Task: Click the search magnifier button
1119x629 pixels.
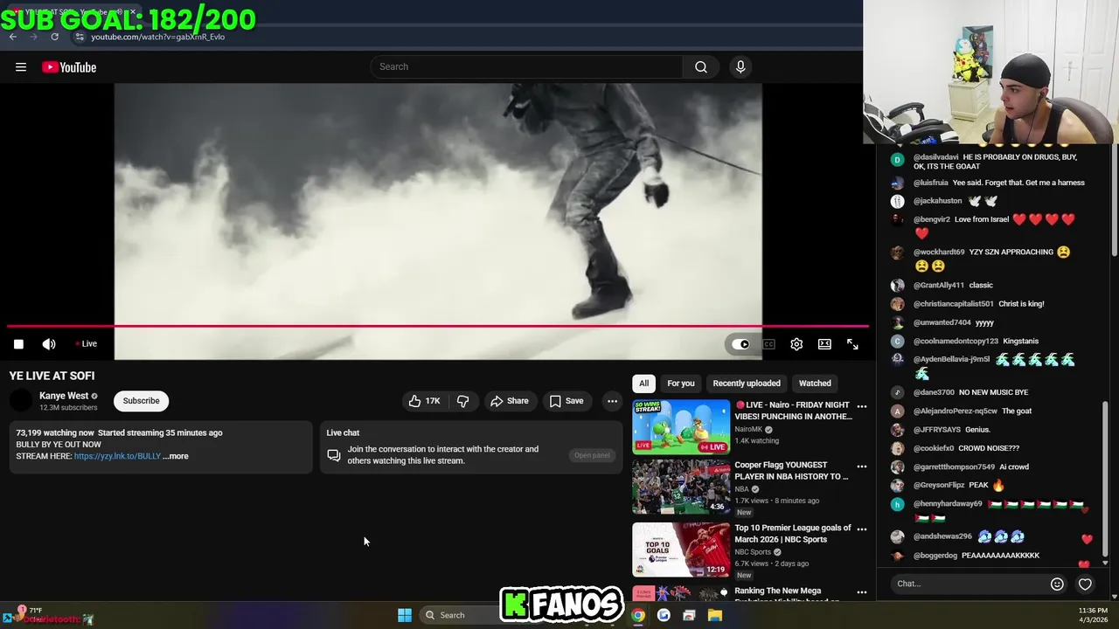Action: point(701,67)
